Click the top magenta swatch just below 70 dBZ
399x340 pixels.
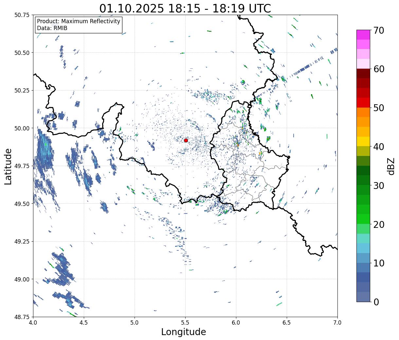point(363,35)
